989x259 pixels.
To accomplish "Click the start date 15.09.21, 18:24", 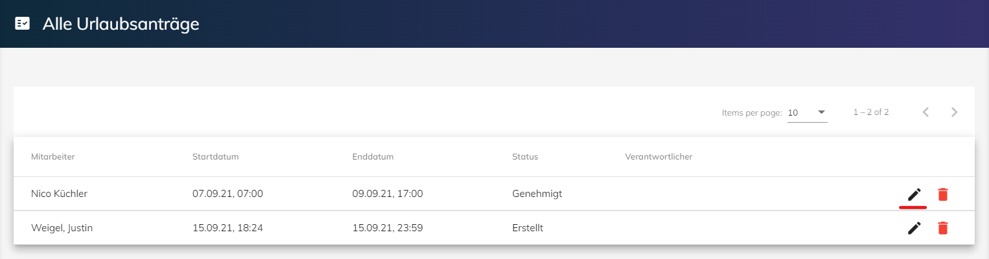I will (x=227, y=228).
